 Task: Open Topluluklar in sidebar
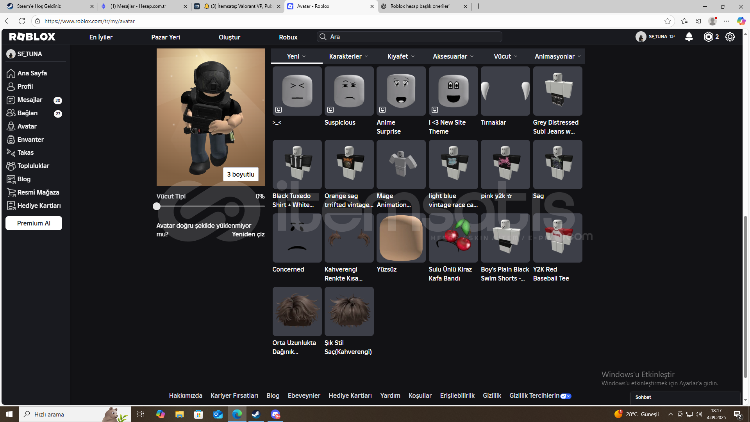click(33, 166)
